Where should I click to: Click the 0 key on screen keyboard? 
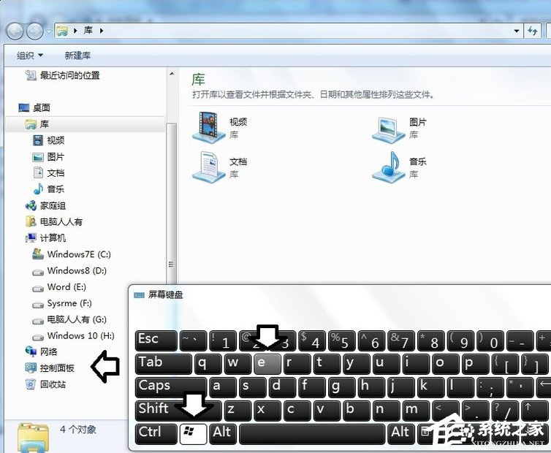pos(490,340)
